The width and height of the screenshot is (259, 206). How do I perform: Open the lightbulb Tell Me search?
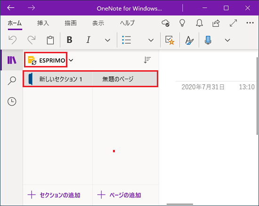(182, 23)
